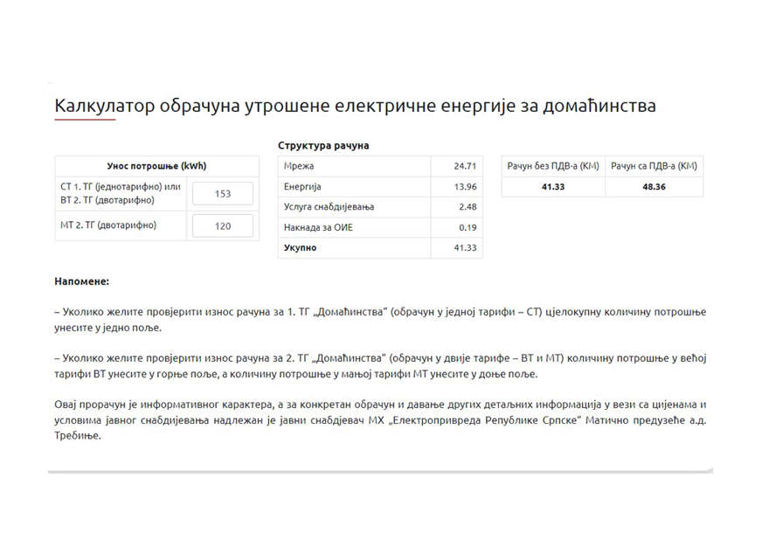This screenshot has height=533, width=762.
Task: Click the calculator page title heading
Action: [x=355, y=106]
